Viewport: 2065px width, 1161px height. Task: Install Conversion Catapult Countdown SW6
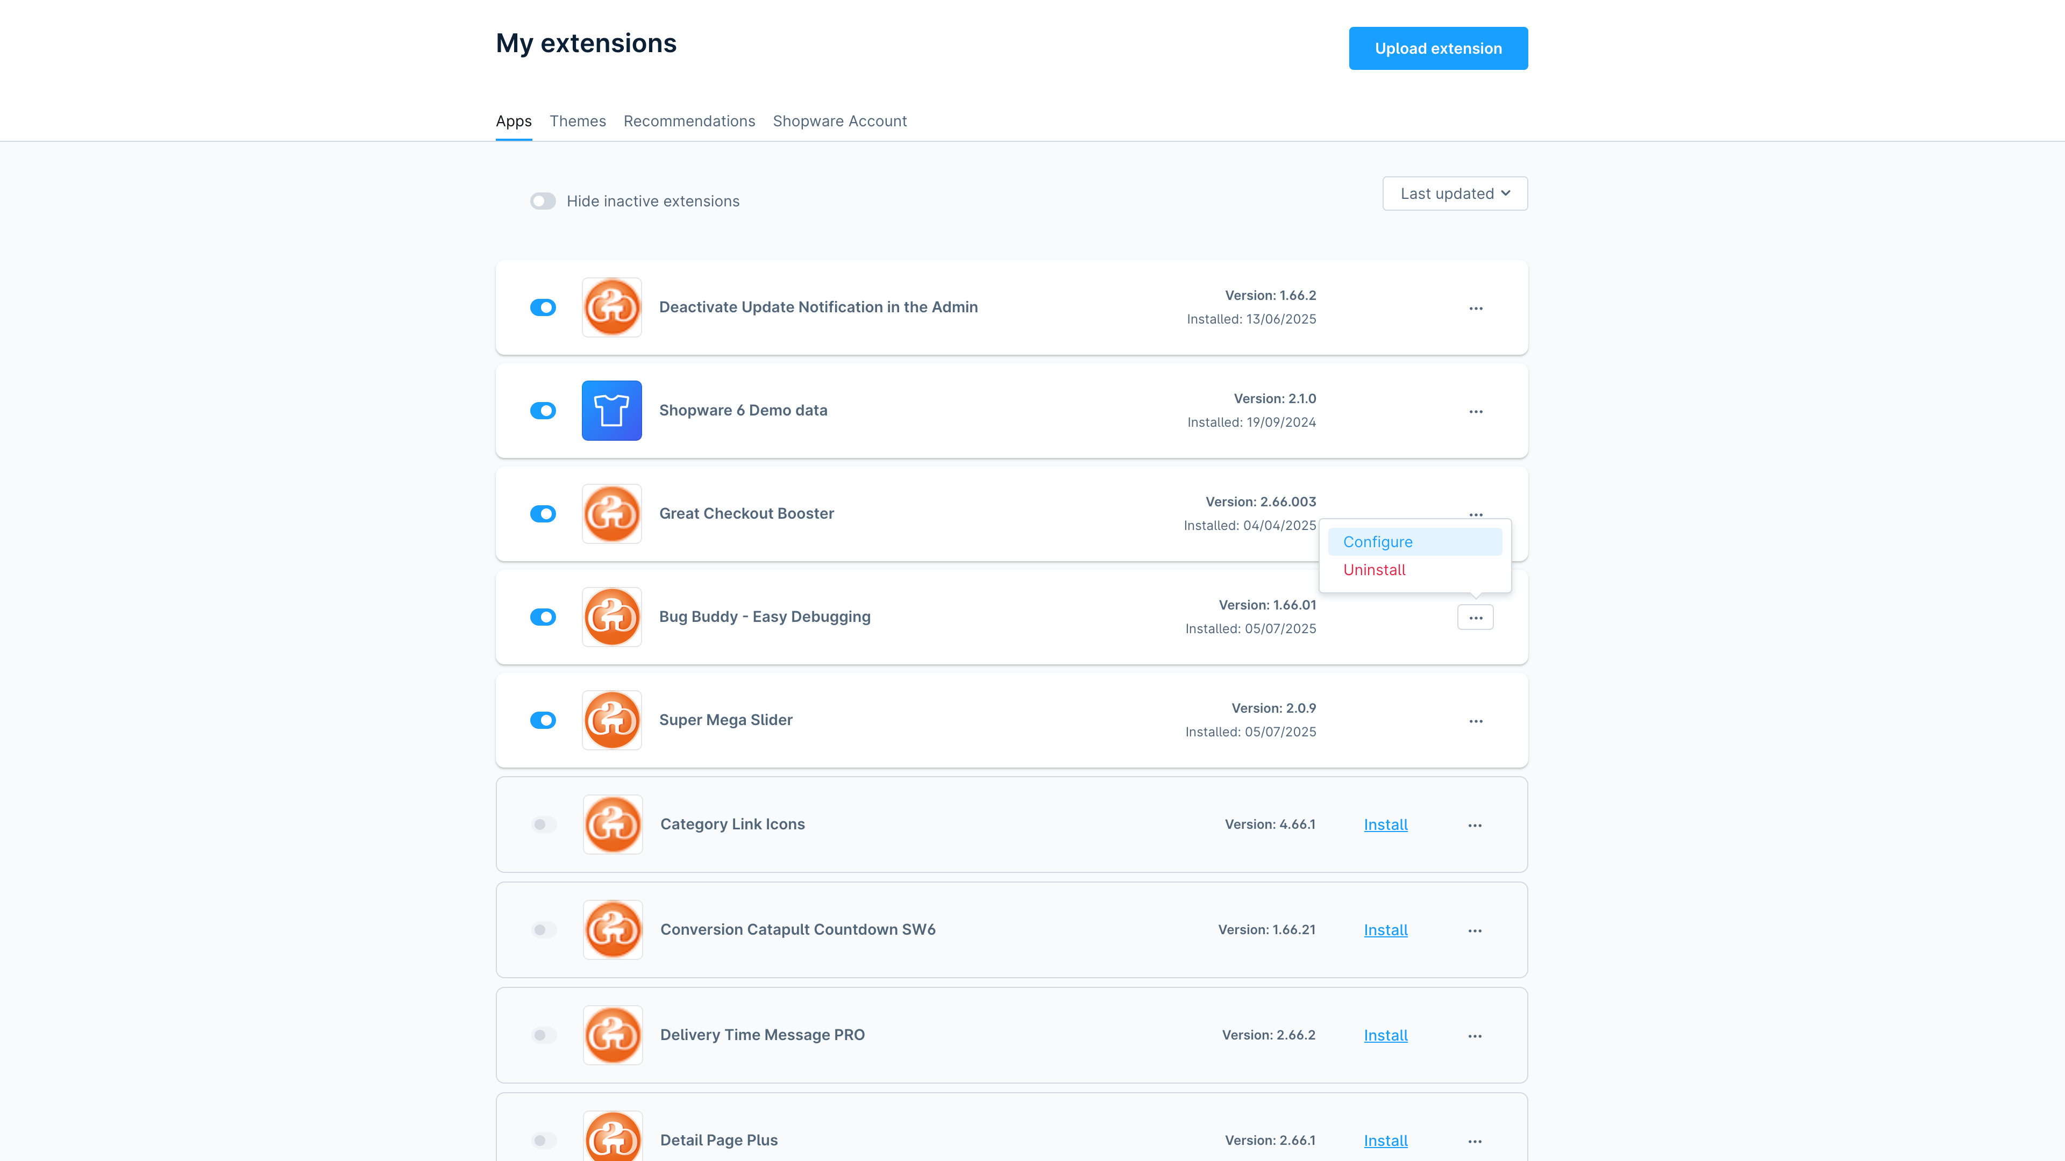coord(1385,930)
